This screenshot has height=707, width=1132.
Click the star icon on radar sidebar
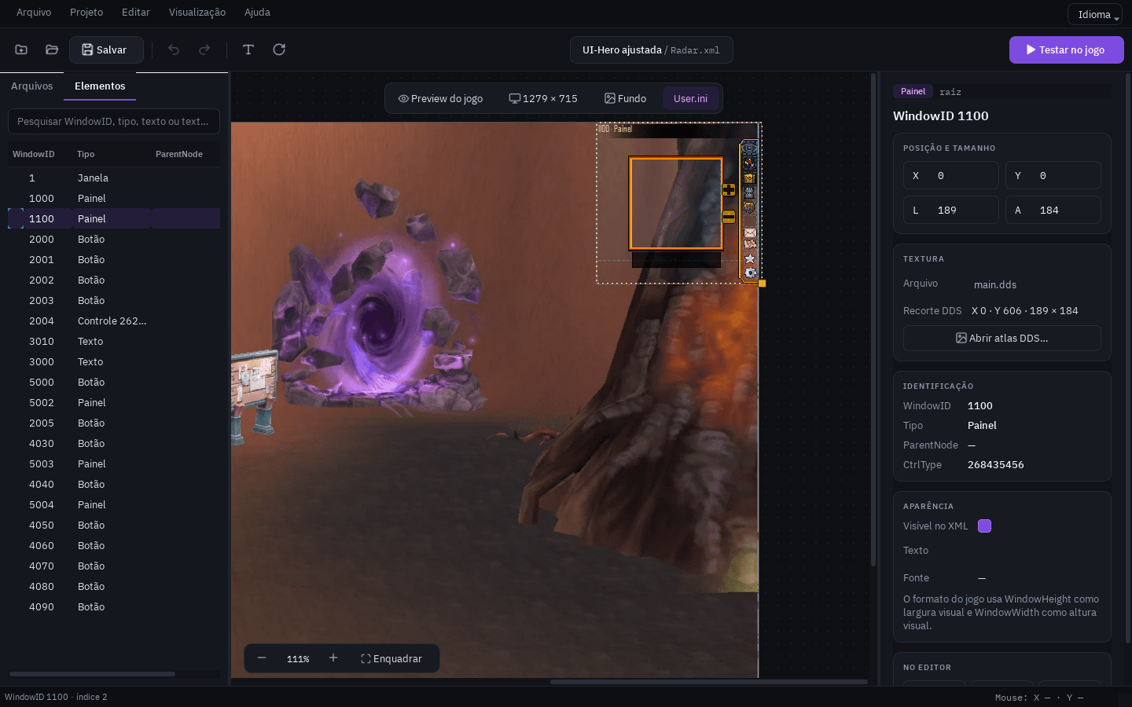coord(750,258)
